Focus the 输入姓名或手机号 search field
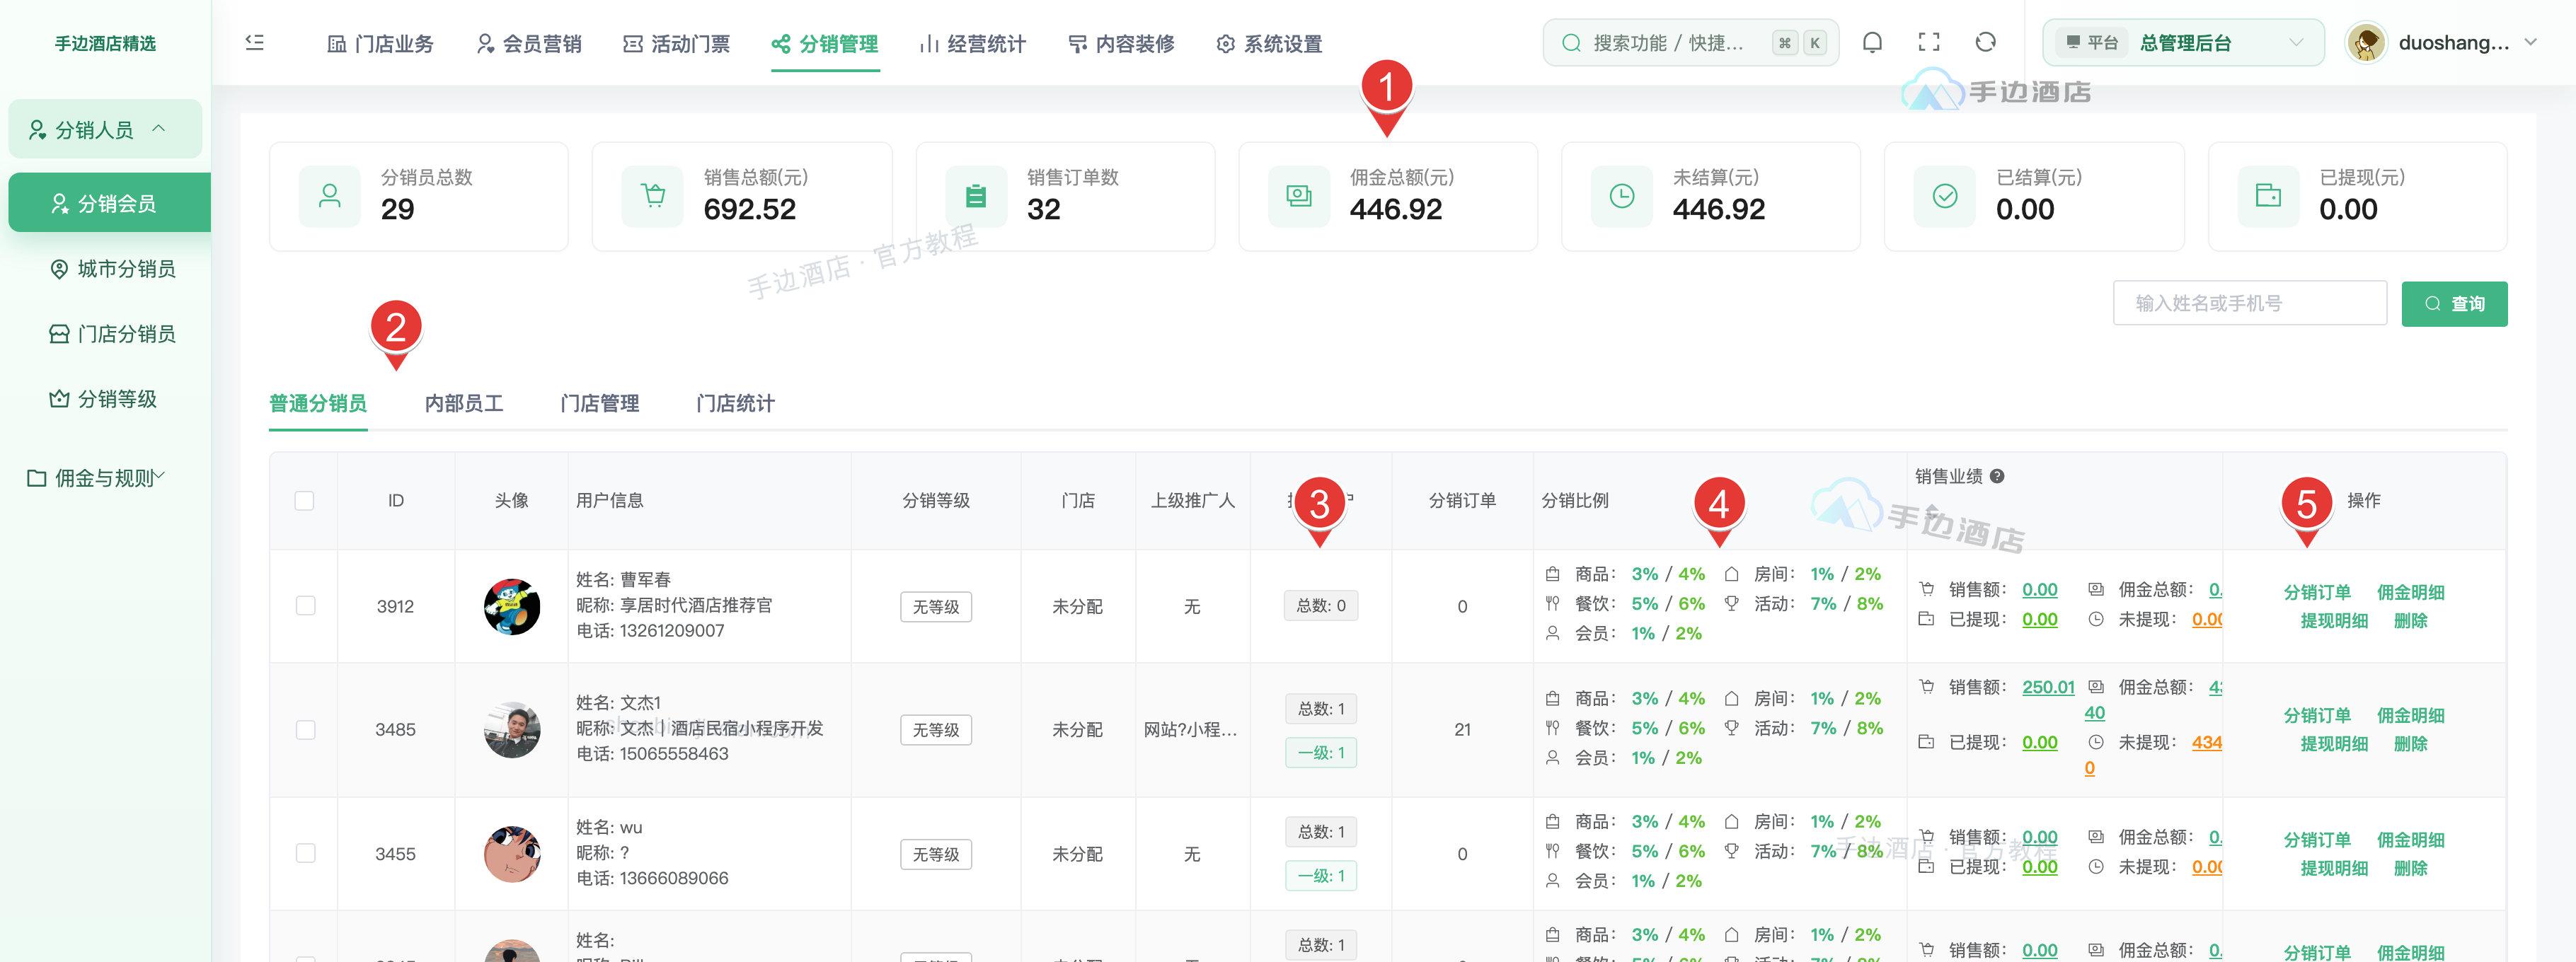Viewport: 2576px width, 962px height. [2249, 303]
